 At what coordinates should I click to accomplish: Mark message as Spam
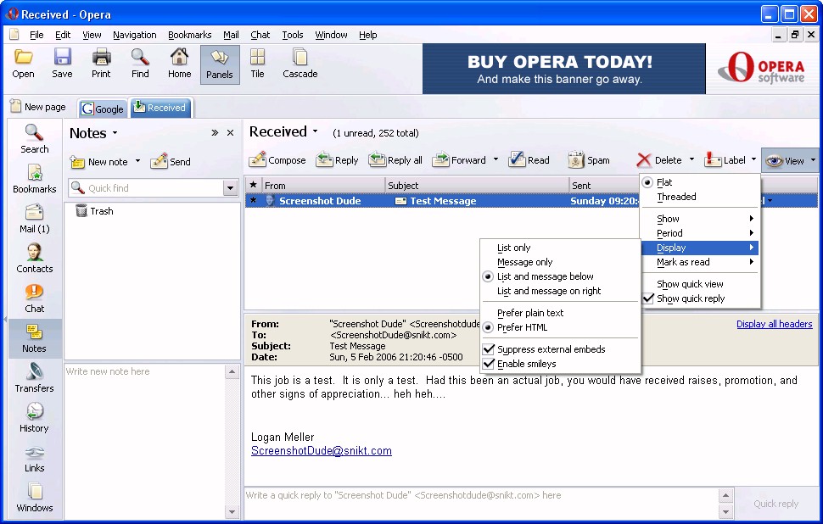click(576, 159)
